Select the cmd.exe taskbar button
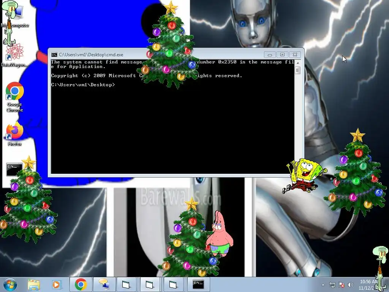 click(198, 284)
